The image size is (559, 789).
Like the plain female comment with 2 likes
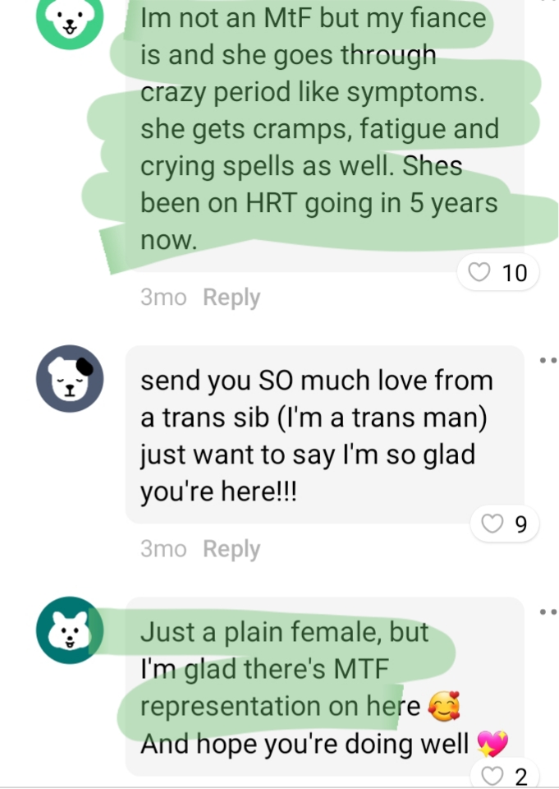[x=504, y=775]
